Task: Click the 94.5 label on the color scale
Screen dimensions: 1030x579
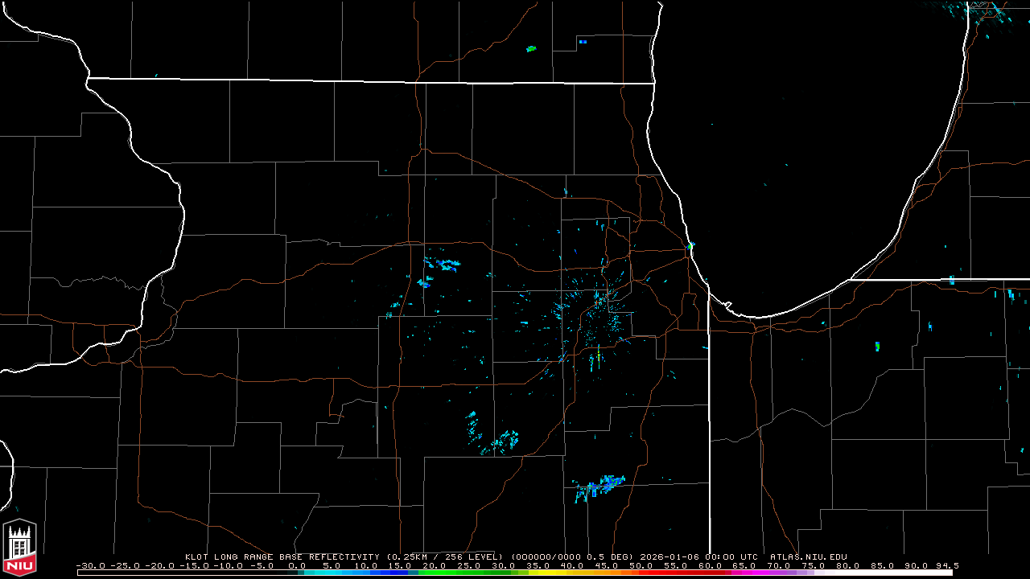Action: click(x=947, y=565)
